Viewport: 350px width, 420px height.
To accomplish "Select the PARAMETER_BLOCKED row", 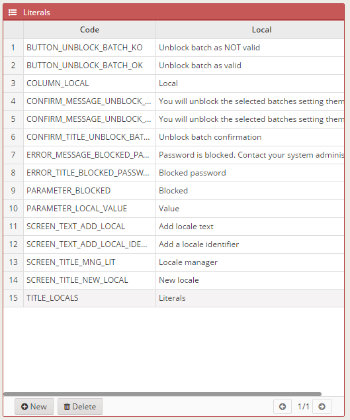I will (174, 191).
